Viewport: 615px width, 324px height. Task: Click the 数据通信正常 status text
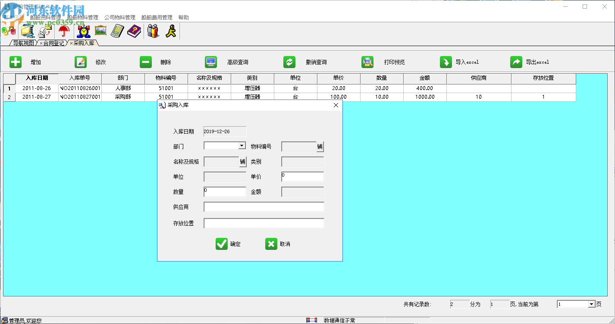[340, 321]
